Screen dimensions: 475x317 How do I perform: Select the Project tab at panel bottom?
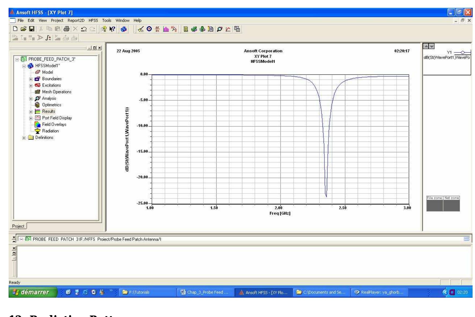[x=18, y=226]
